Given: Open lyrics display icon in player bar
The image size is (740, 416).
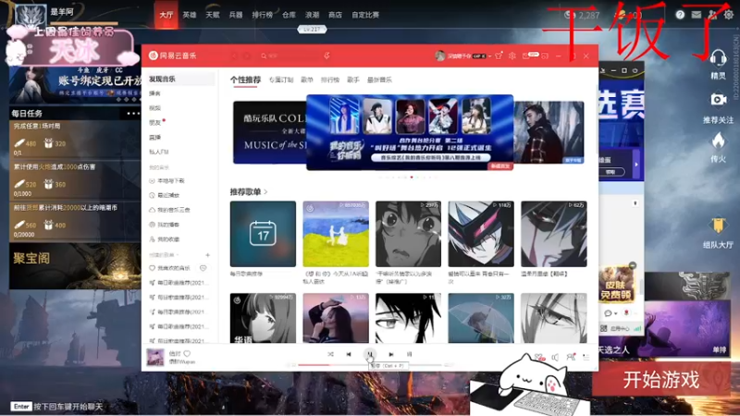Looking at the screenshot, I should tap(409, 354).
